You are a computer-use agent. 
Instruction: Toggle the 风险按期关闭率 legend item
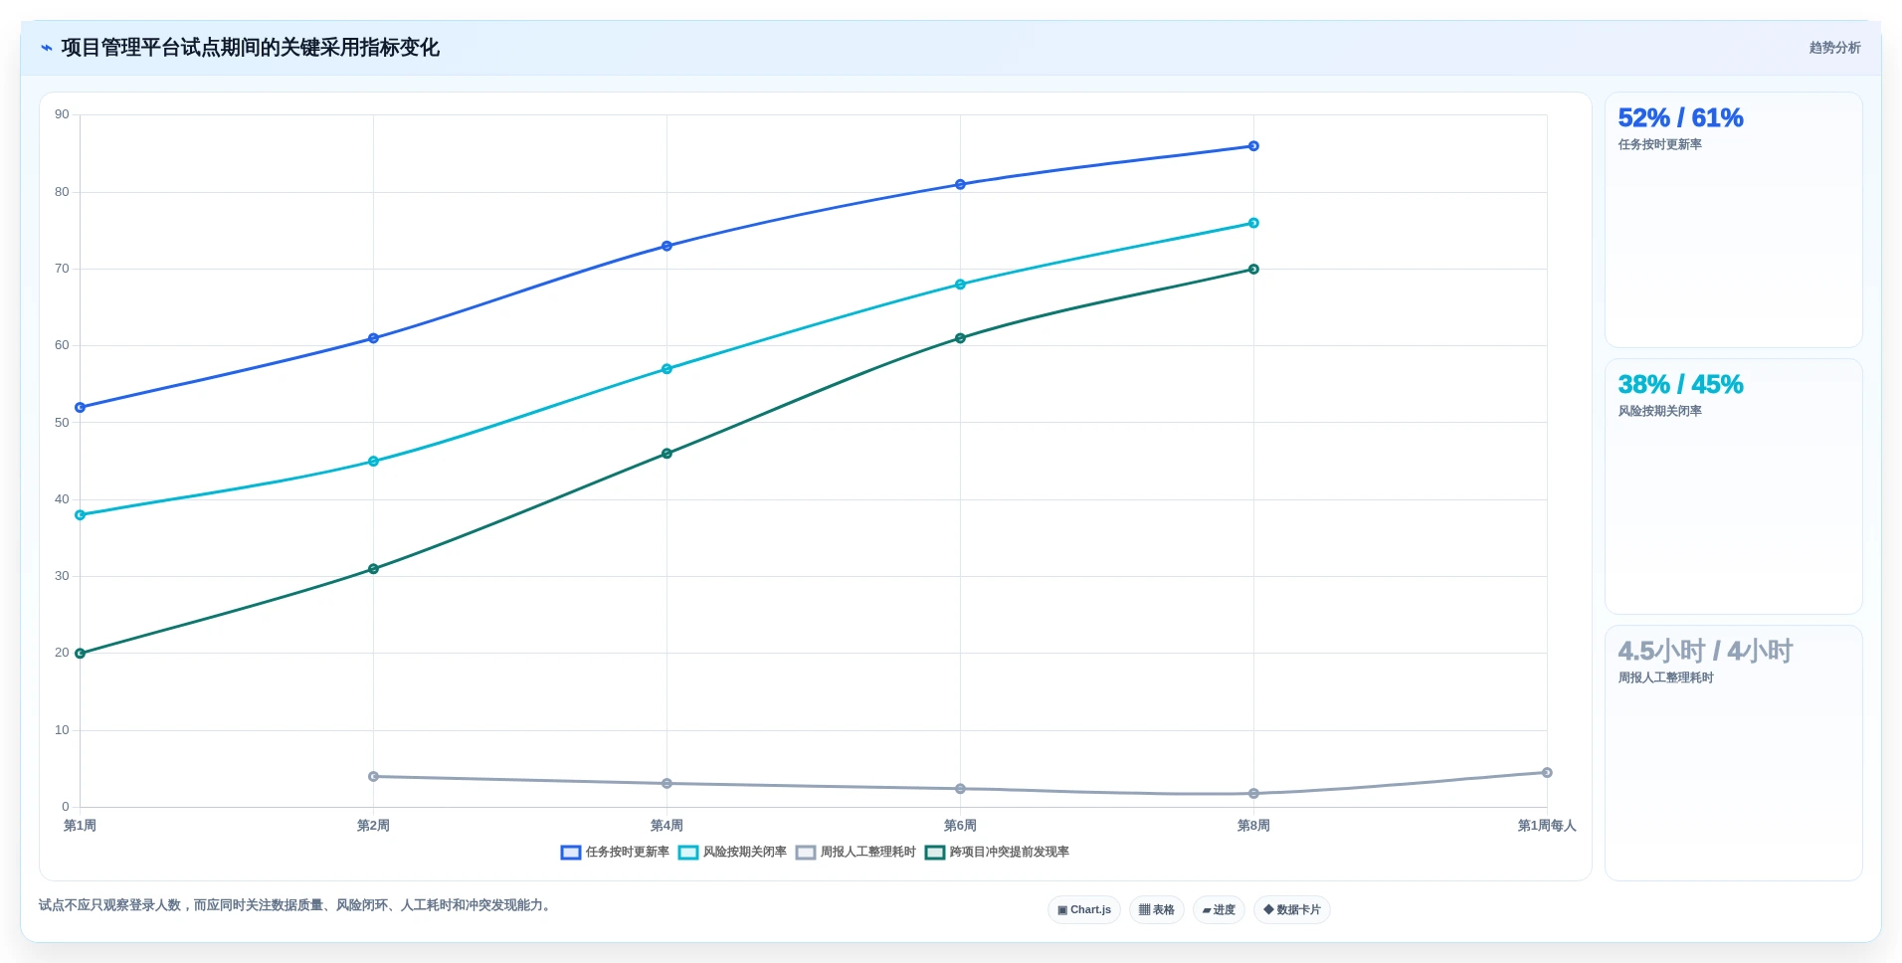tap(732, 853)
